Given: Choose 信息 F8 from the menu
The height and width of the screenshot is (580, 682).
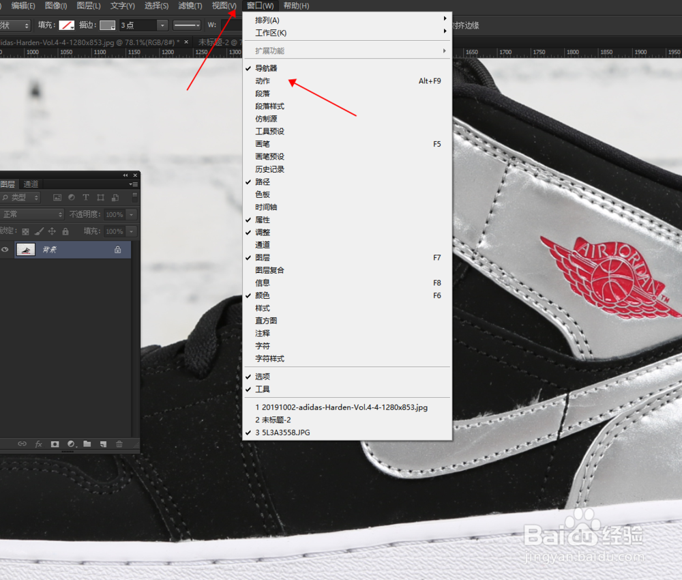Looking at the screenshot, I should 347,282.
